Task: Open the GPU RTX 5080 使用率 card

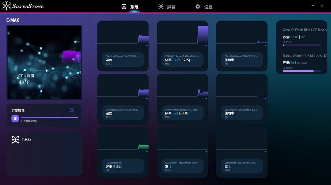Action: [x=242, y=99]
